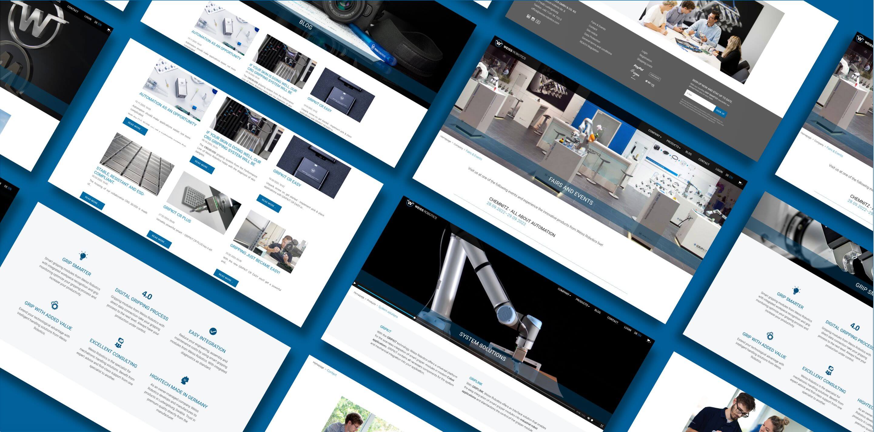Click the 4.0 icon on the right features page
874x432 pixels.
pos(855,327)
